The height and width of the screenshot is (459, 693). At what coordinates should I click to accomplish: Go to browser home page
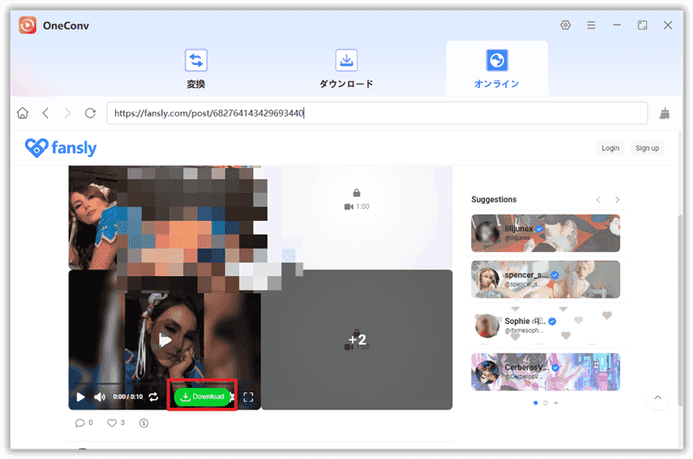tap(23, 113)
